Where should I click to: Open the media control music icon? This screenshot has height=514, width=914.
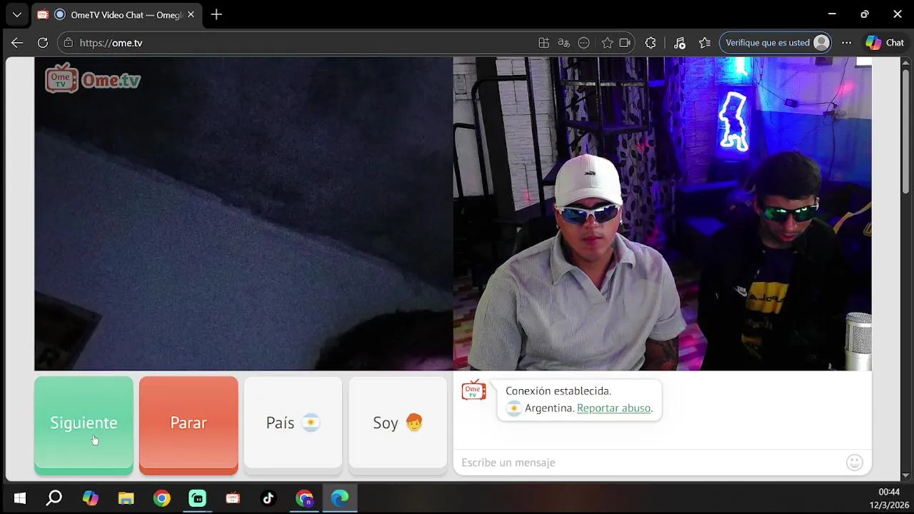(679, 43)
